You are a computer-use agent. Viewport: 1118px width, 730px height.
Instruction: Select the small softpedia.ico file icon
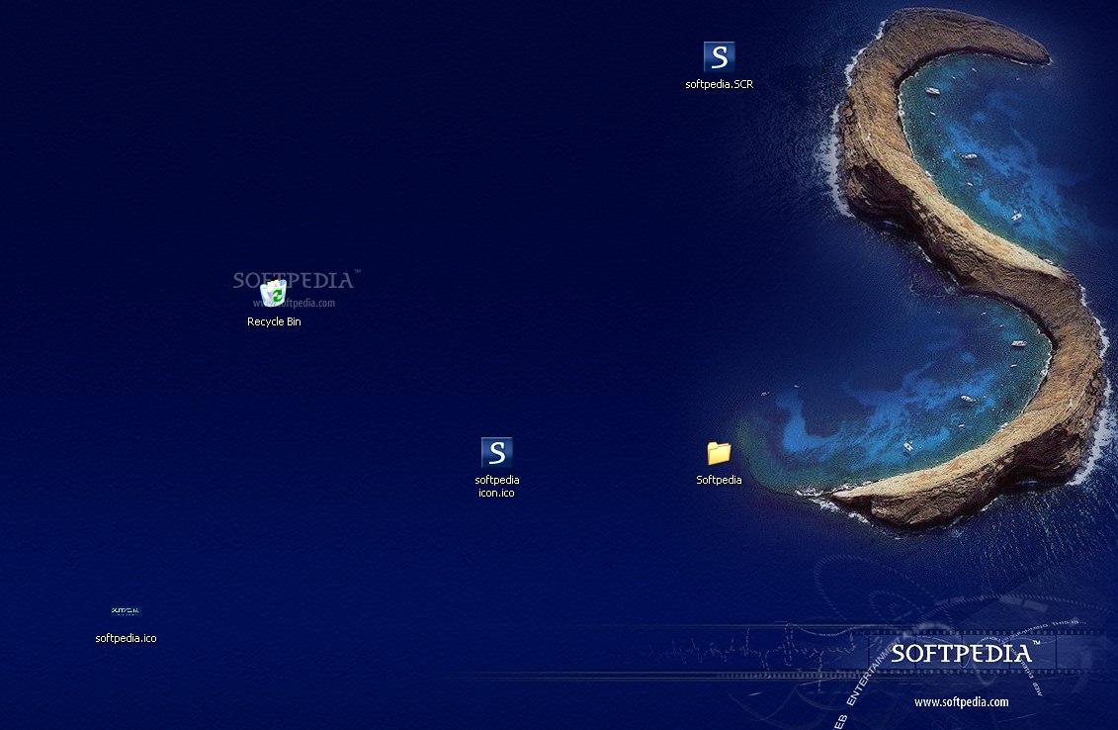(126, 611)
